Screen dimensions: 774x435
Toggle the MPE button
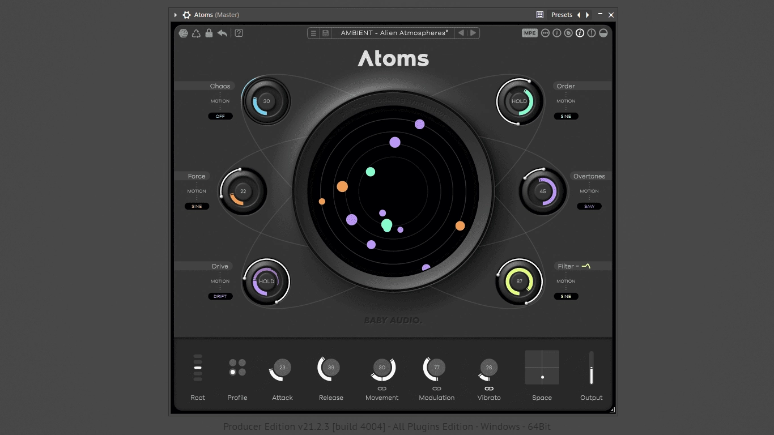(530, 33)
